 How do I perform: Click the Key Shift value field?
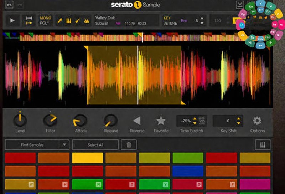click(x=228, y=121)
